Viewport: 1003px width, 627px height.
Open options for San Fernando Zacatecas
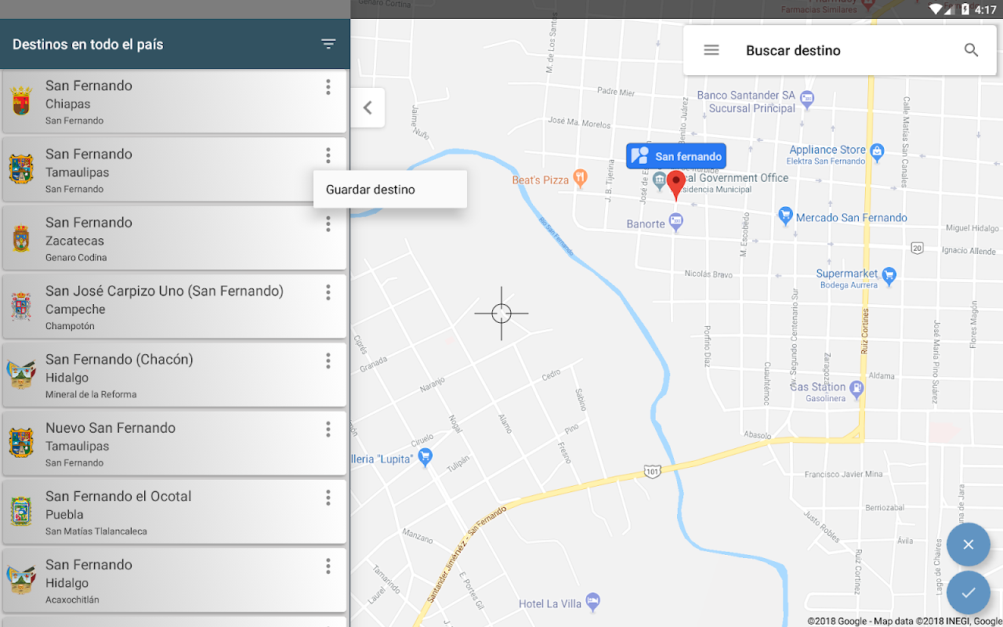328,224
